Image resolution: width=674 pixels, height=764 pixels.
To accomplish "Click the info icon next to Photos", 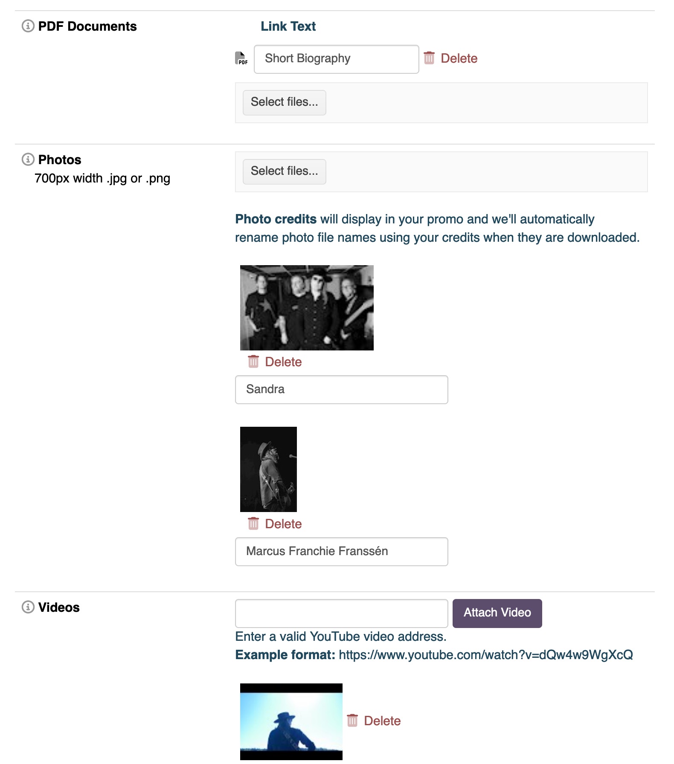I will point(28,159).
